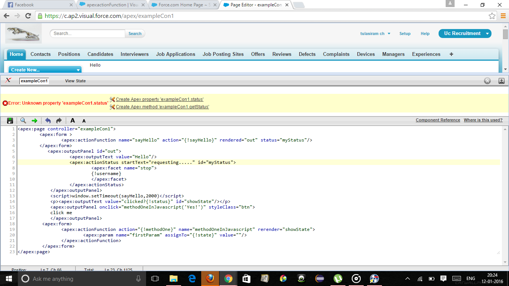509x286 pixels.
Task: Click Create Apex property 'exampleCon1.status' link
Action: coord(159,99)
